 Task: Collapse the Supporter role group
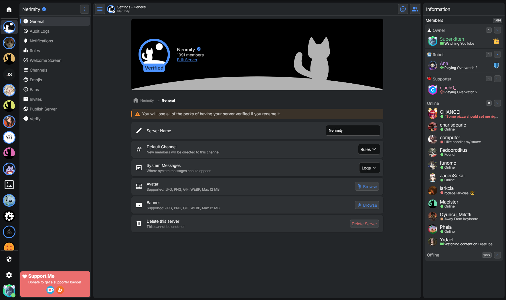point(497,79)
